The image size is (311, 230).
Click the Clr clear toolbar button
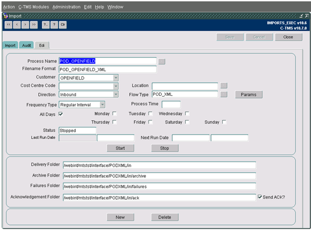(63, 25)
